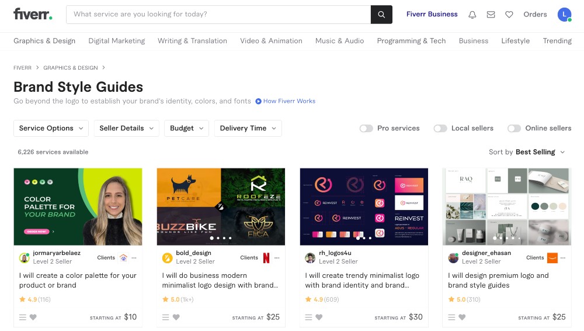Open the Trending category
The image size is (584, 331).
pos(557,41)
